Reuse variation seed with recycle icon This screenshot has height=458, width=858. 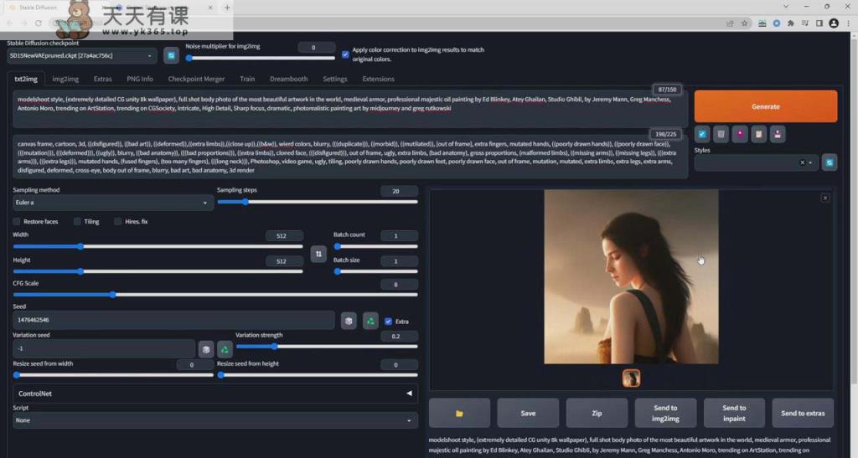click(x=225, y=348)
